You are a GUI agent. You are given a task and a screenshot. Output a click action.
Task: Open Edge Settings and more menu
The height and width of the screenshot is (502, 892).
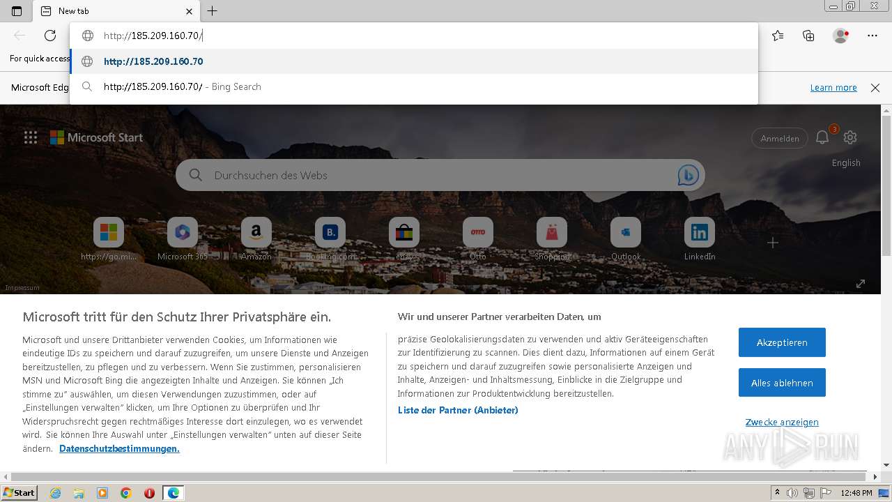tap(872, 36)
